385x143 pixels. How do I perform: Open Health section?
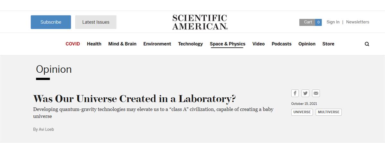(x=94, y=44)
